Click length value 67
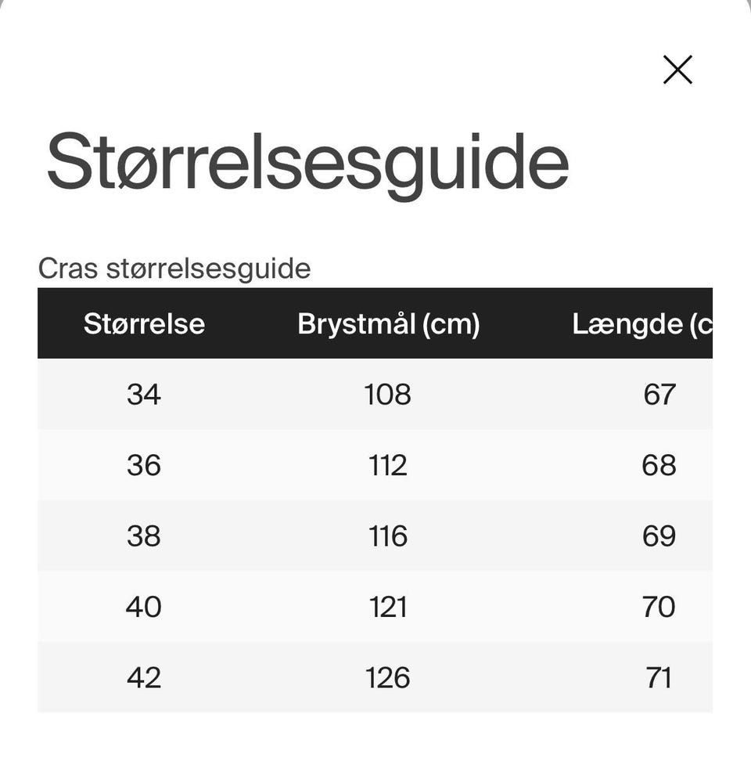 click(x=659, y=395)
